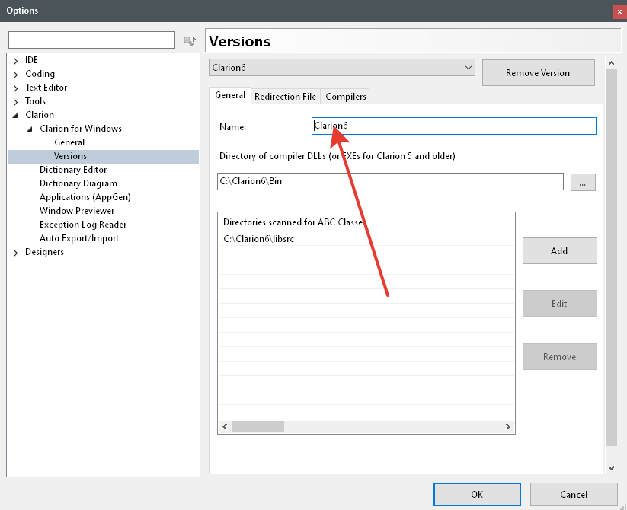Select Dictionary Editor in the tree

pyautogui.click(x=73, y=170)
